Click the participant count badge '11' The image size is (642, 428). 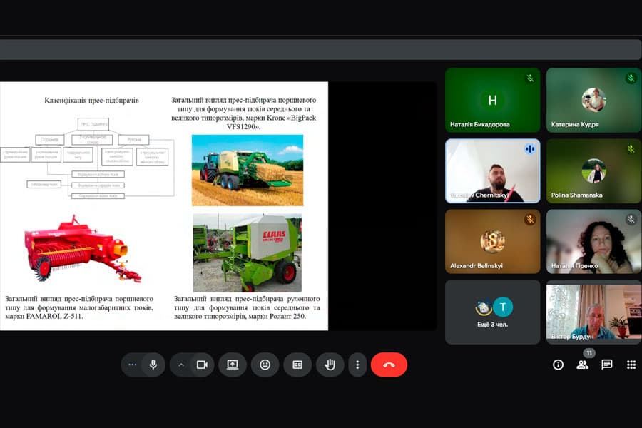[x=588, y=352]
